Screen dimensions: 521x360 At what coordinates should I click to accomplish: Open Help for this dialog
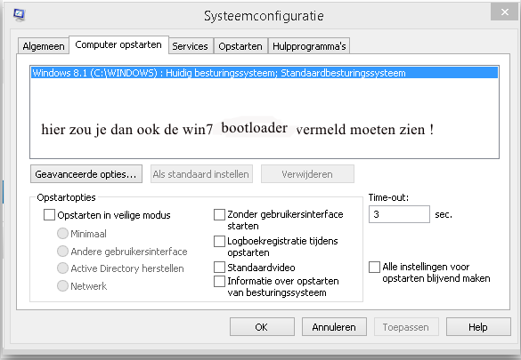[x=478, y=327]
